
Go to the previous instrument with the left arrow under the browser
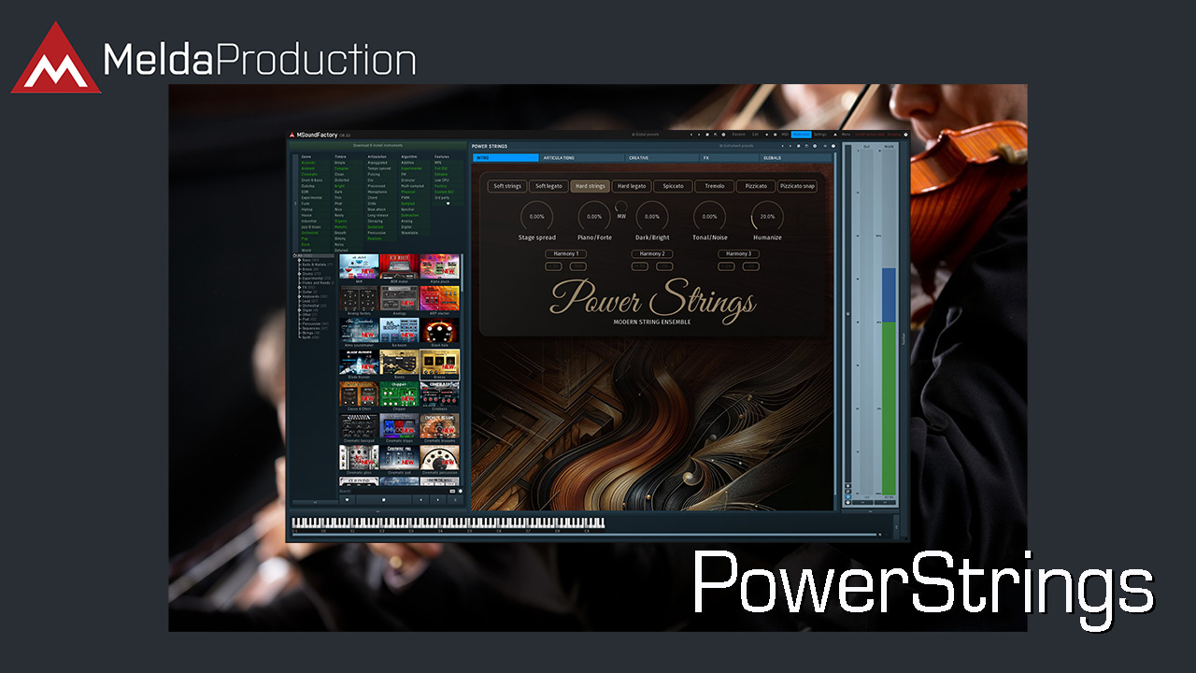420,500
